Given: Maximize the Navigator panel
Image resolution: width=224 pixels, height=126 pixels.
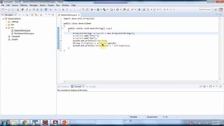Looking at the screenshot, I should (x=53, y=15).
